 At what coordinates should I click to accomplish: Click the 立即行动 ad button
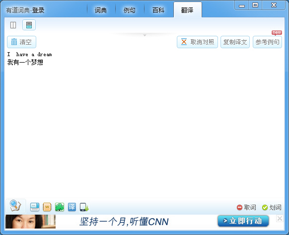coord(243,221)
